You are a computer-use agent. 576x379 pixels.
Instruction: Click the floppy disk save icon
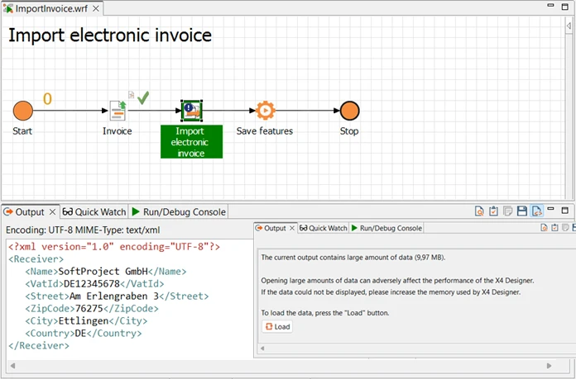pyautogui.click(x=522, y=211)
